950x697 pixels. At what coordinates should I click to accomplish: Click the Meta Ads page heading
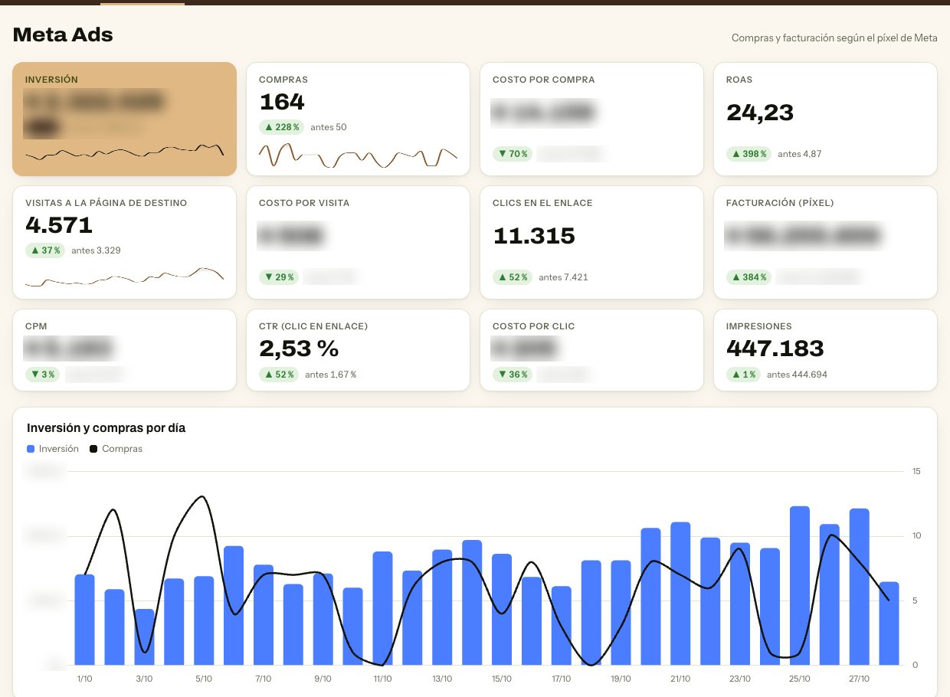(63, 34)
